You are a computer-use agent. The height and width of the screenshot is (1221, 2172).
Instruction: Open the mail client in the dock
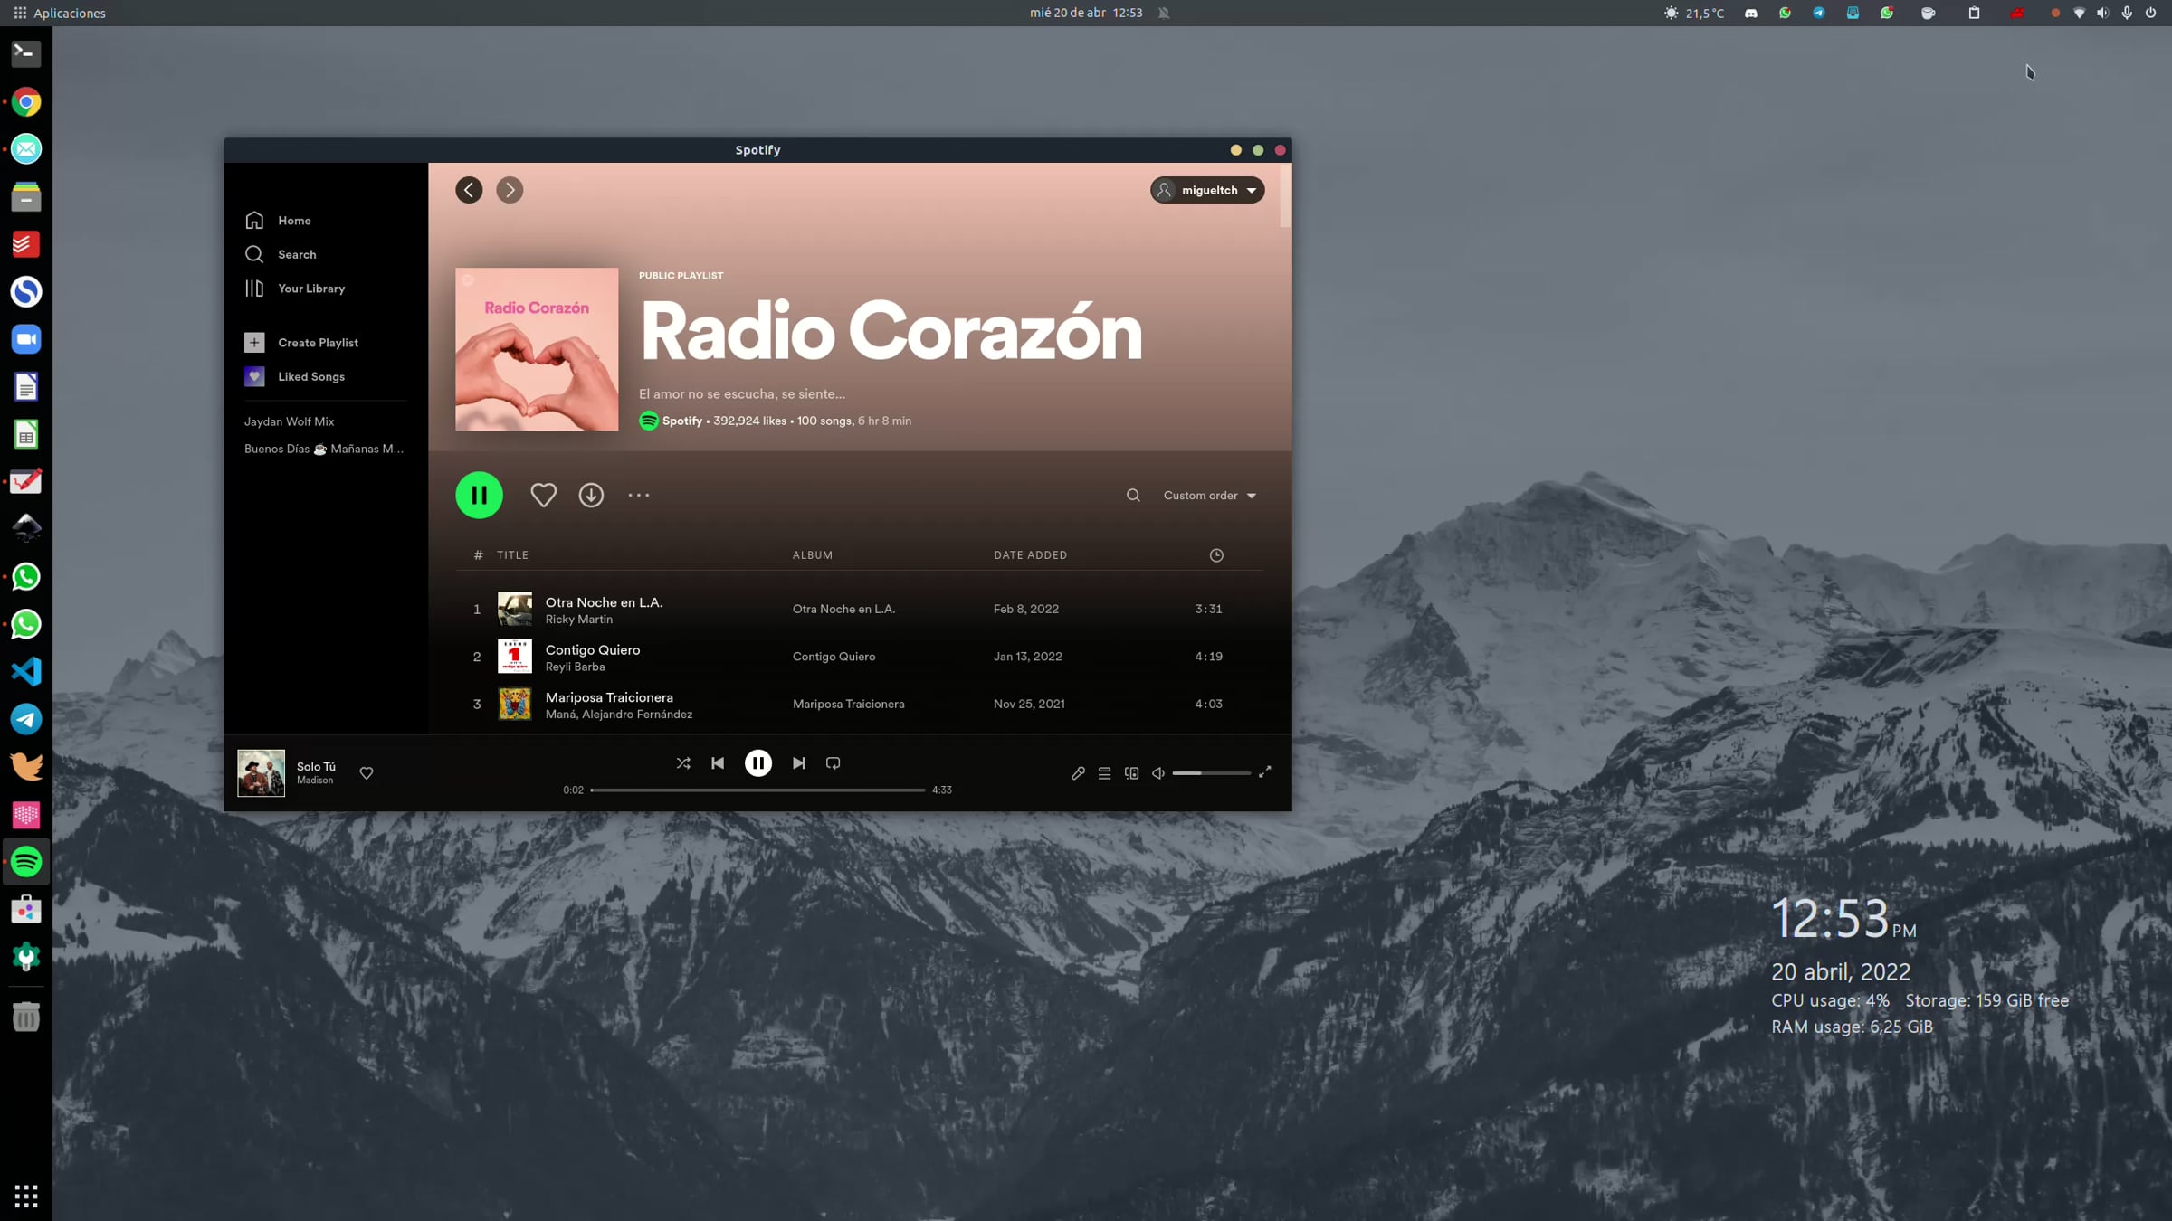pos(26,149)
